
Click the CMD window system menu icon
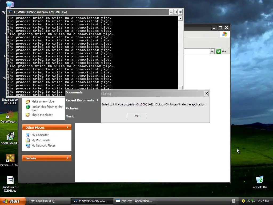pyautogui.click(x=10, y=12)
